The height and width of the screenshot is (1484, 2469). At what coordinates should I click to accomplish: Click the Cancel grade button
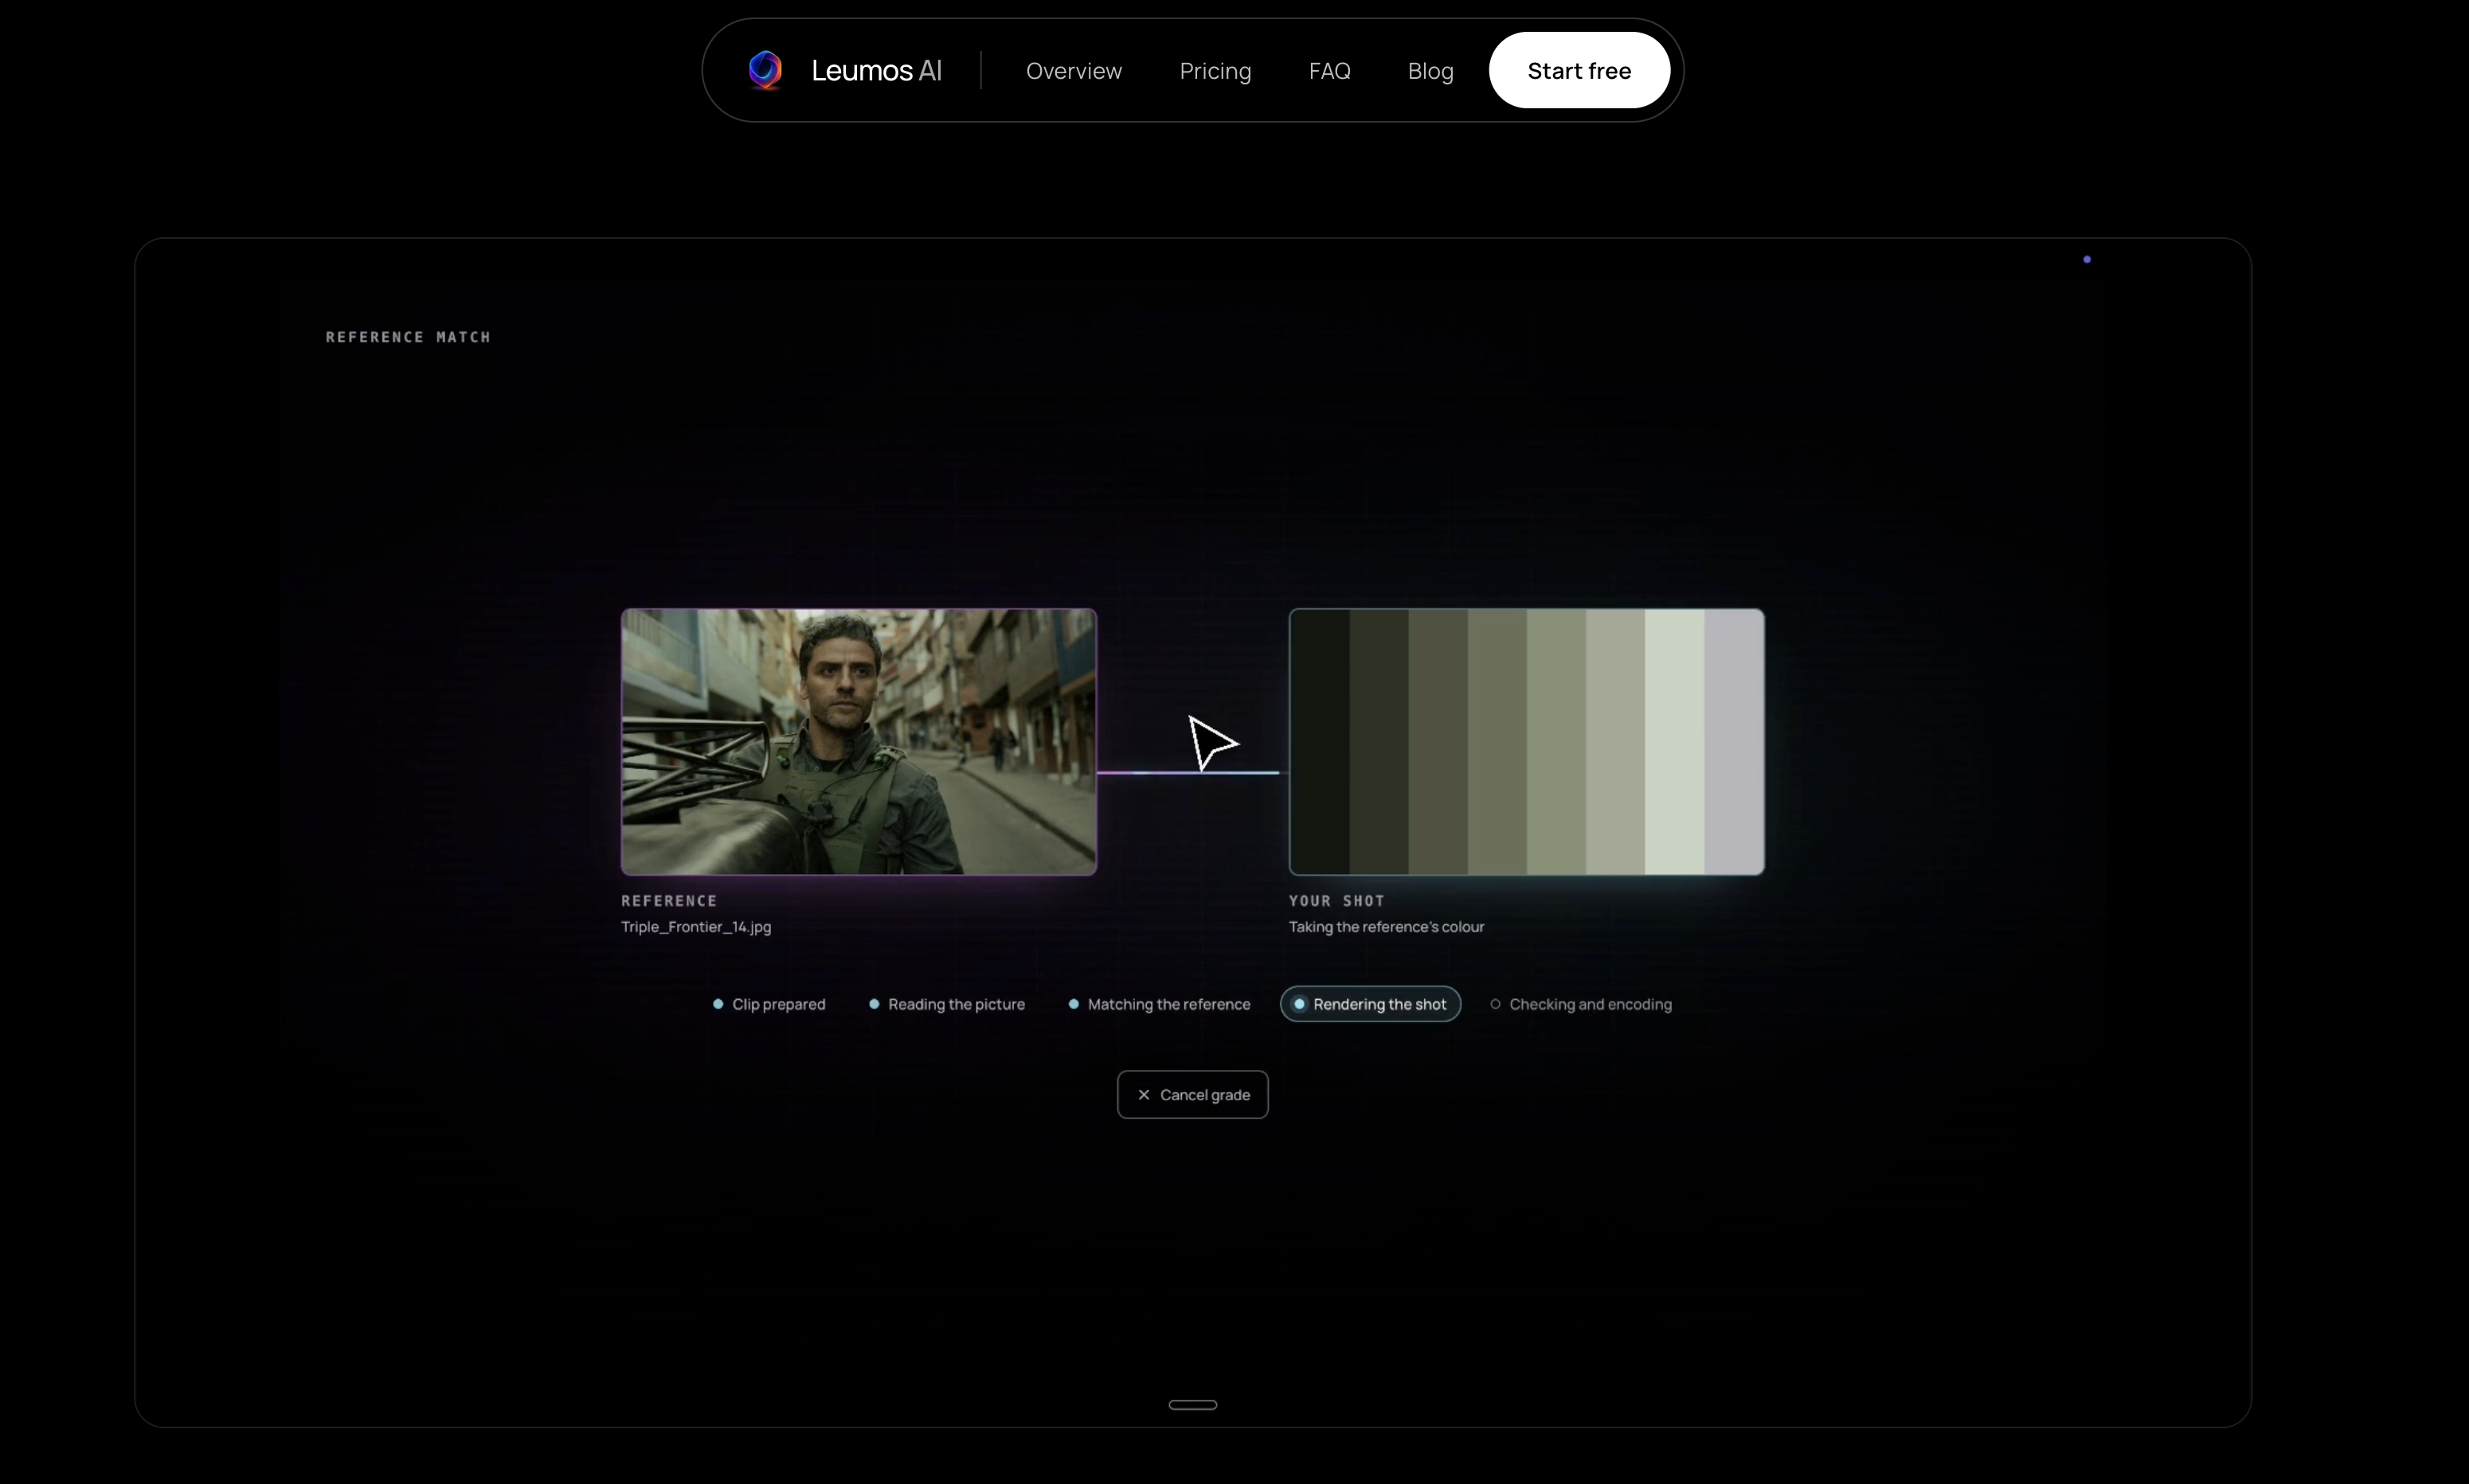(1192, 1094)
